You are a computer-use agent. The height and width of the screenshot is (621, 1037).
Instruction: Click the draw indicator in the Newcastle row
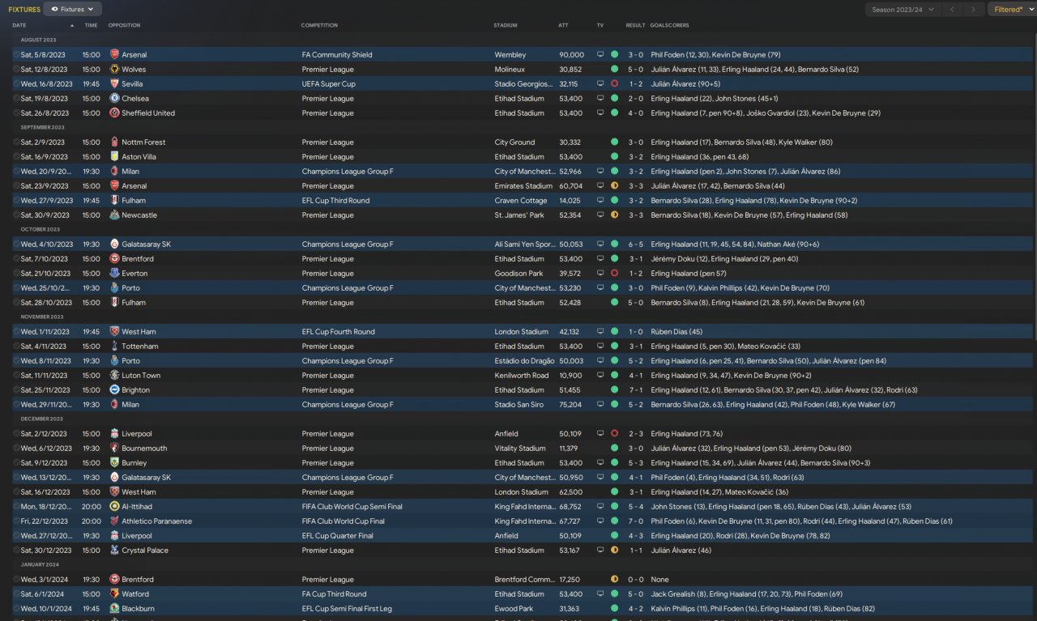[x=614, y=215]
